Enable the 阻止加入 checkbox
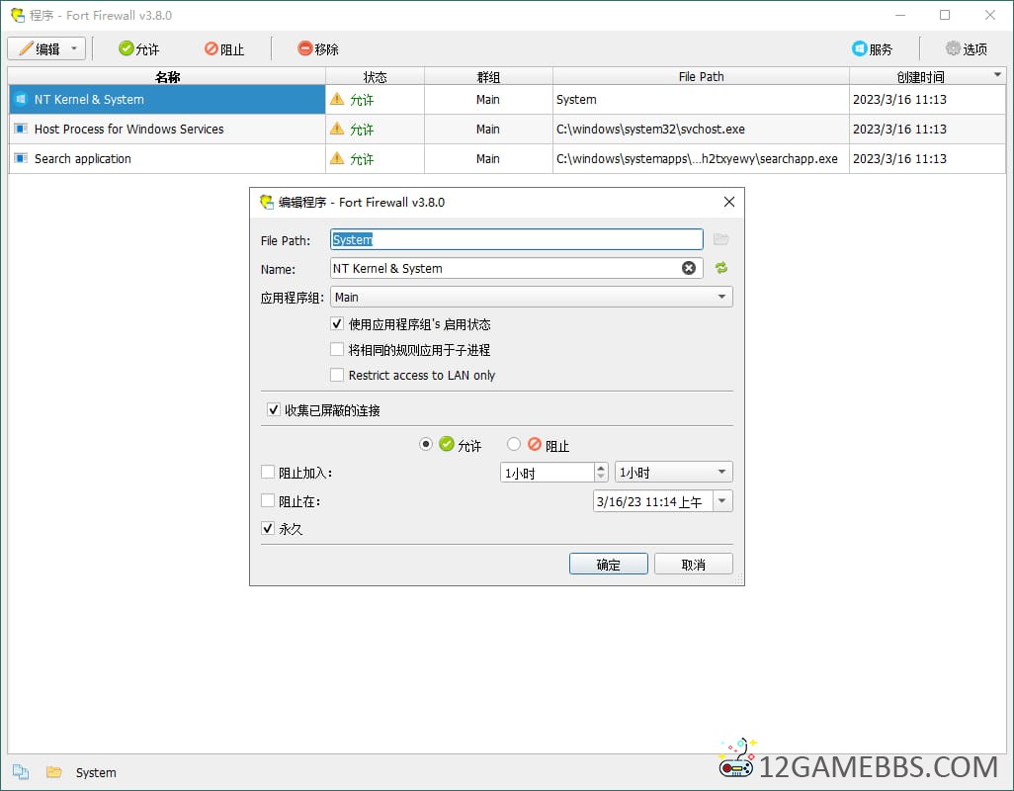The height and width of the screenshot is (791, 1014). pos(268,473)
